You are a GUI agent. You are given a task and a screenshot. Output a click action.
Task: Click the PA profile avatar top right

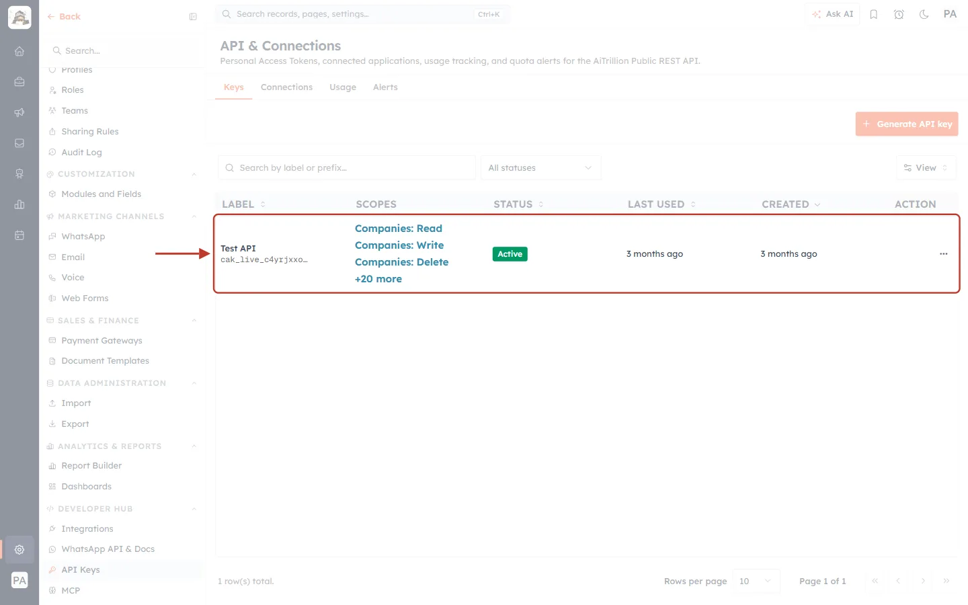[x=950, y=14]
